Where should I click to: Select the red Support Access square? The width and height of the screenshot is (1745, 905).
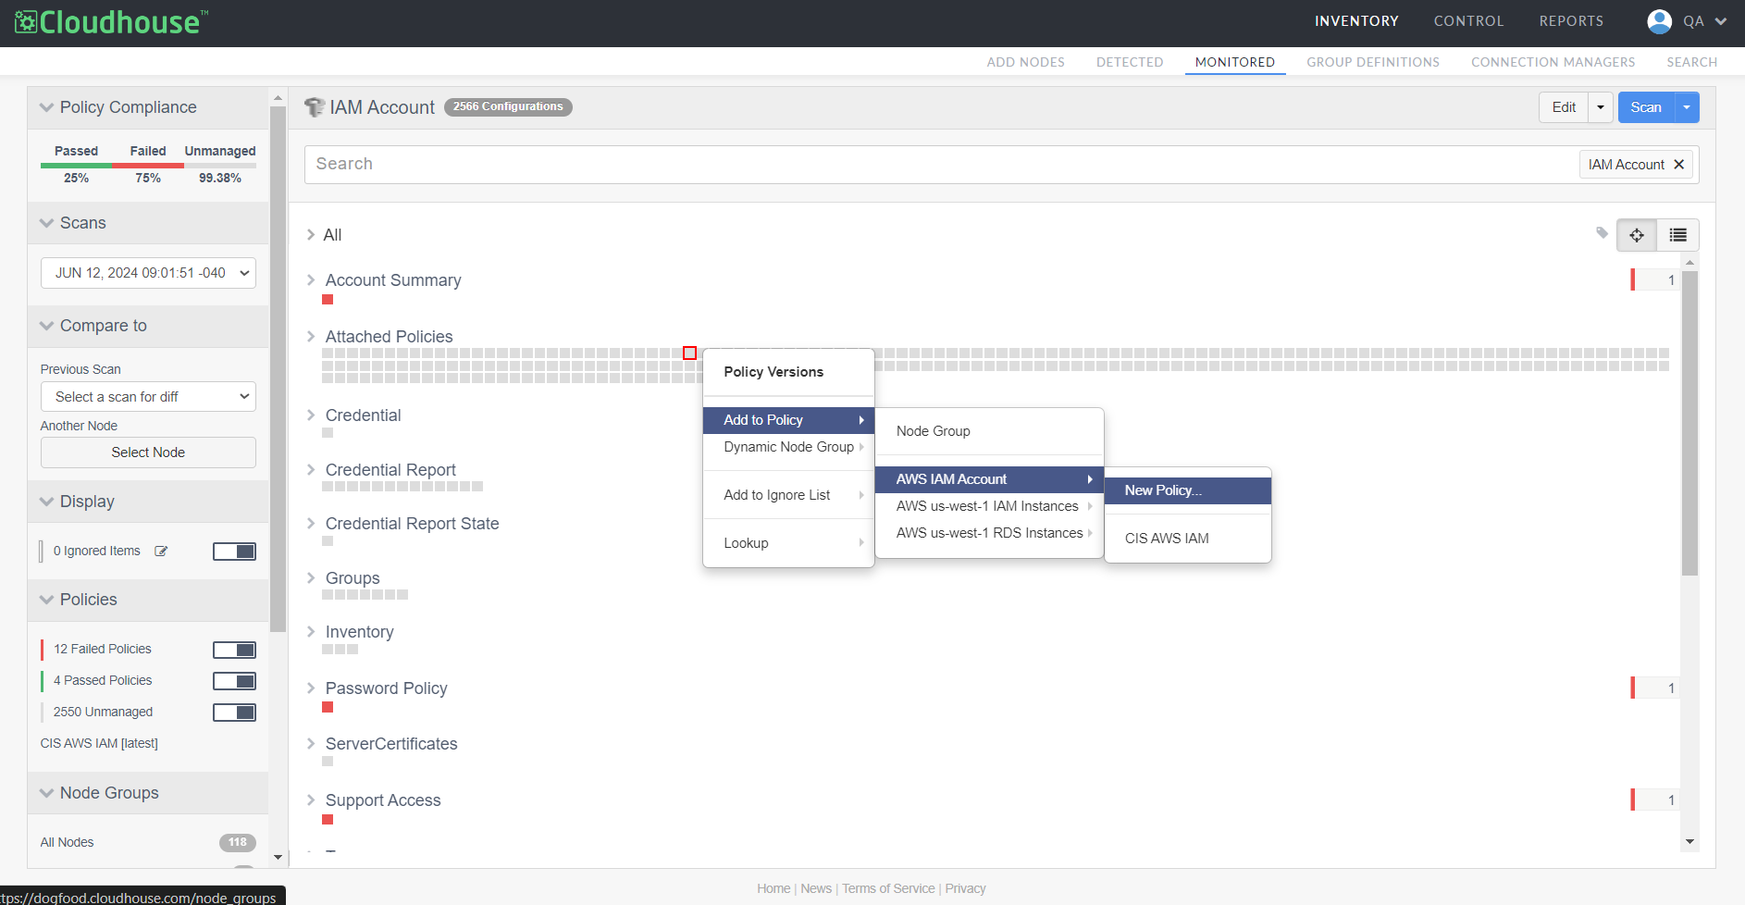click(328, 820)
